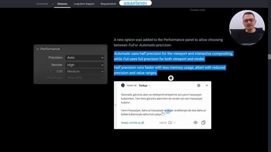271x152 pixels.
Task: Collapse the Performance panel chevron
Action: coord(38,49)
